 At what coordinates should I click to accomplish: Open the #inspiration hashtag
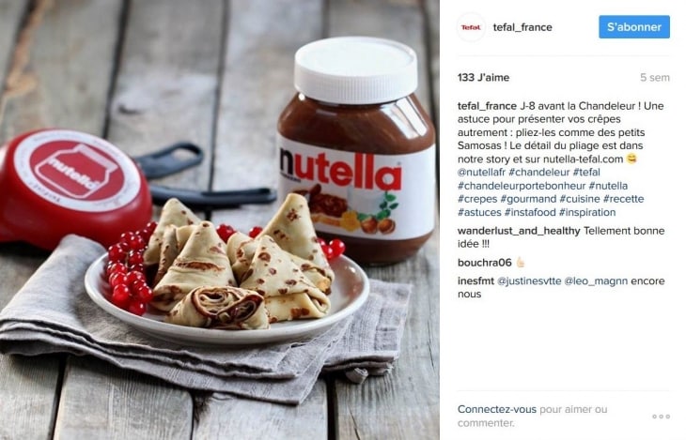587,212
